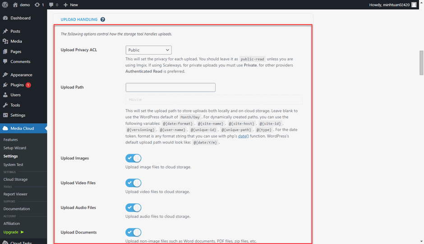This screenshot has width=424, height=244.
Task: Open the Report Viewer tool
Action: [x=15, y=194]
